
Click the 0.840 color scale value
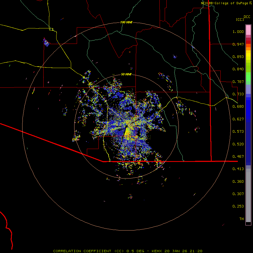point(238,69)
